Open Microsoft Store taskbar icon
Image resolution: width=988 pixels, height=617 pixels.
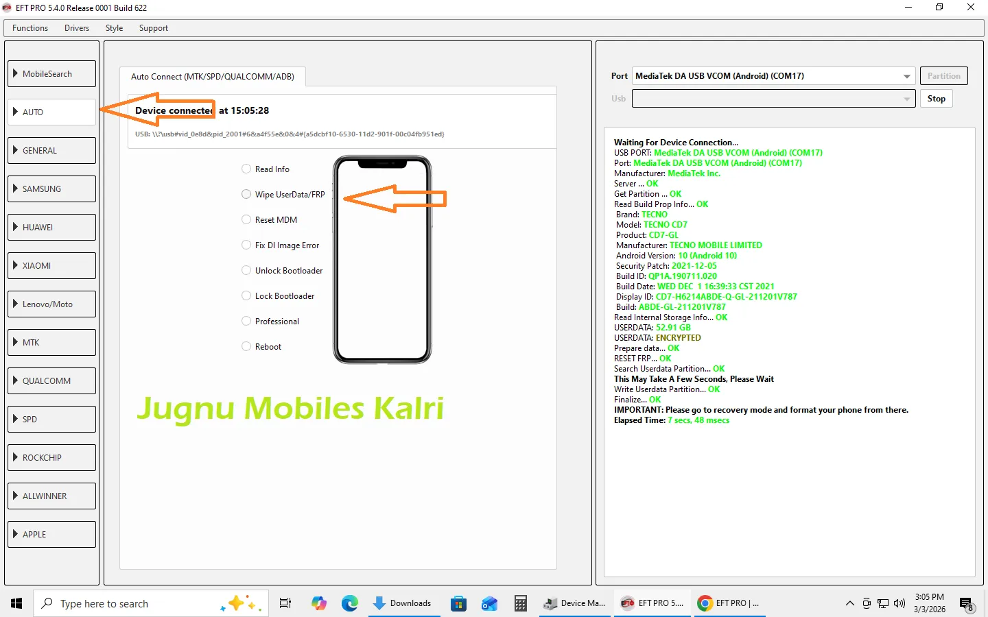(x=458, y=603)
